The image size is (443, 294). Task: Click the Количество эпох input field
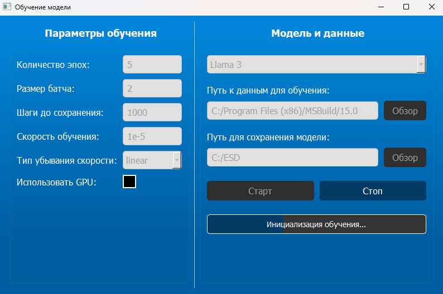coord(152,65)
